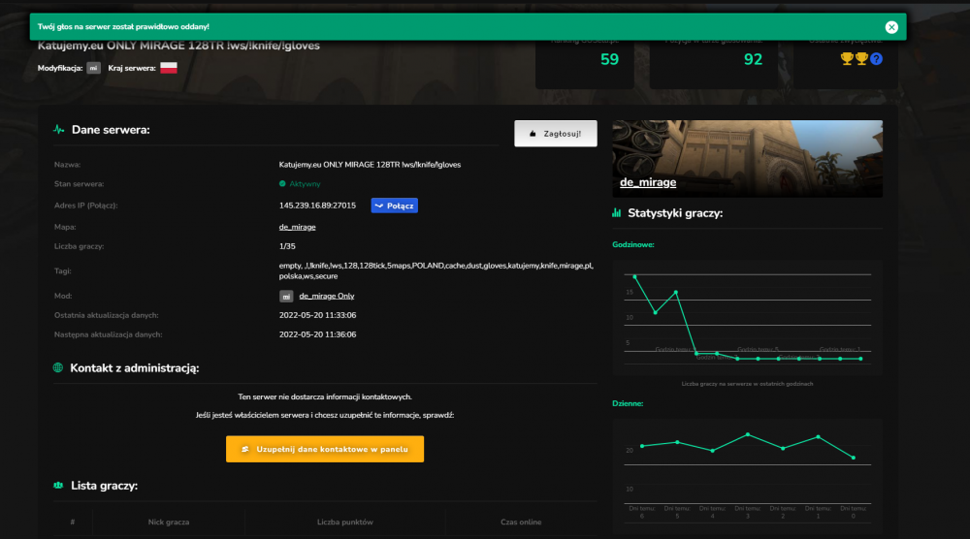Click the server title heading at top
The image size is (970, 539).
pyautogui.click(x=178, y=46)
